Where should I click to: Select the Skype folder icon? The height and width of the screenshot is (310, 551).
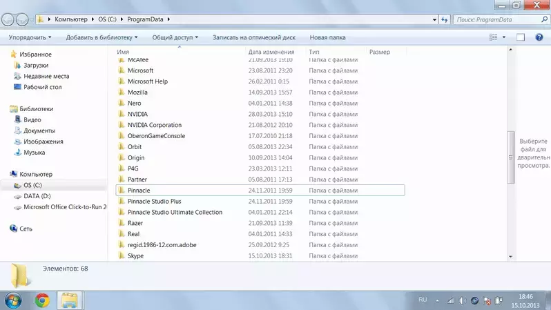(122, 255)
